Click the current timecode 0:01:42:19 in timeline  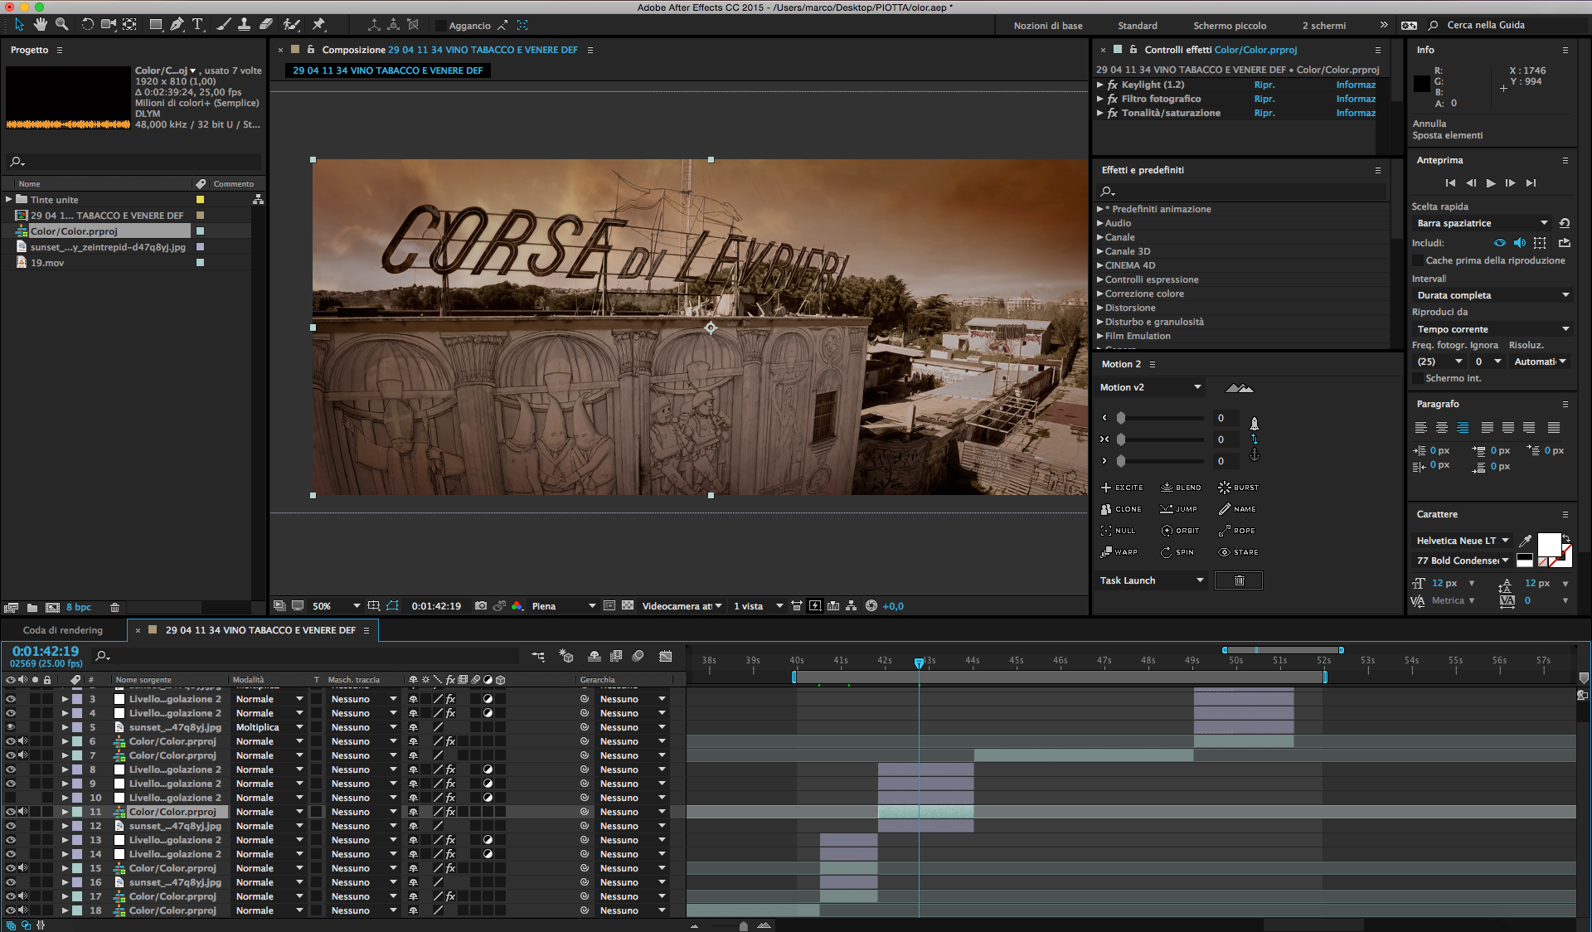click(46, 651)
